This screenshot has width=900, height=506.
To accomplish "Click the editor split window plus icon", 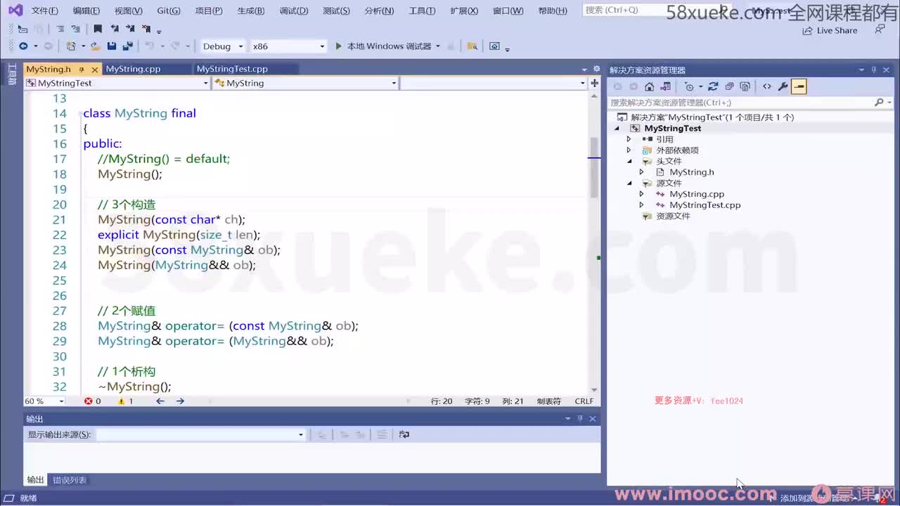I will coord(594,83).
